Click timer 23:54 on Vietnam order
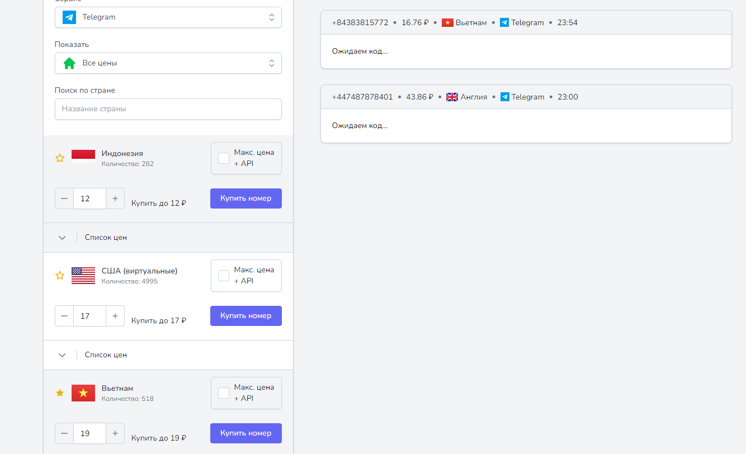The width and height of the screenshot is (746, 454). pyautogui.click(x=568, y=23)
